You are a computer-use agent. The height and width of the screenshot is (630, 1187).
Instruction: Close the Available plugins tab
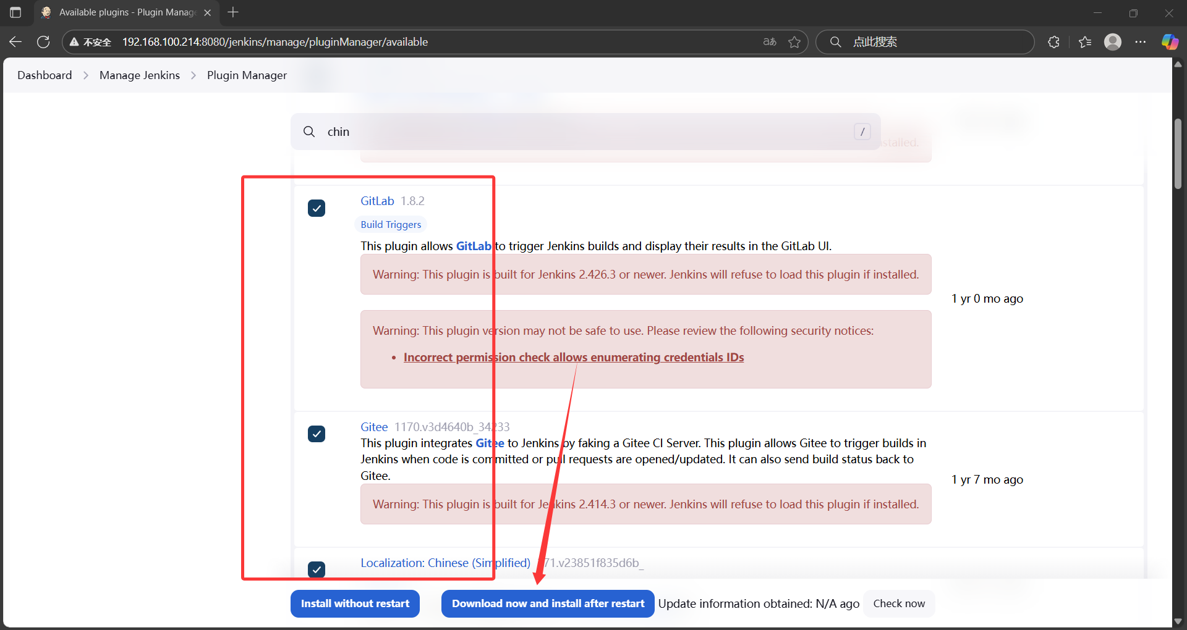208,12
